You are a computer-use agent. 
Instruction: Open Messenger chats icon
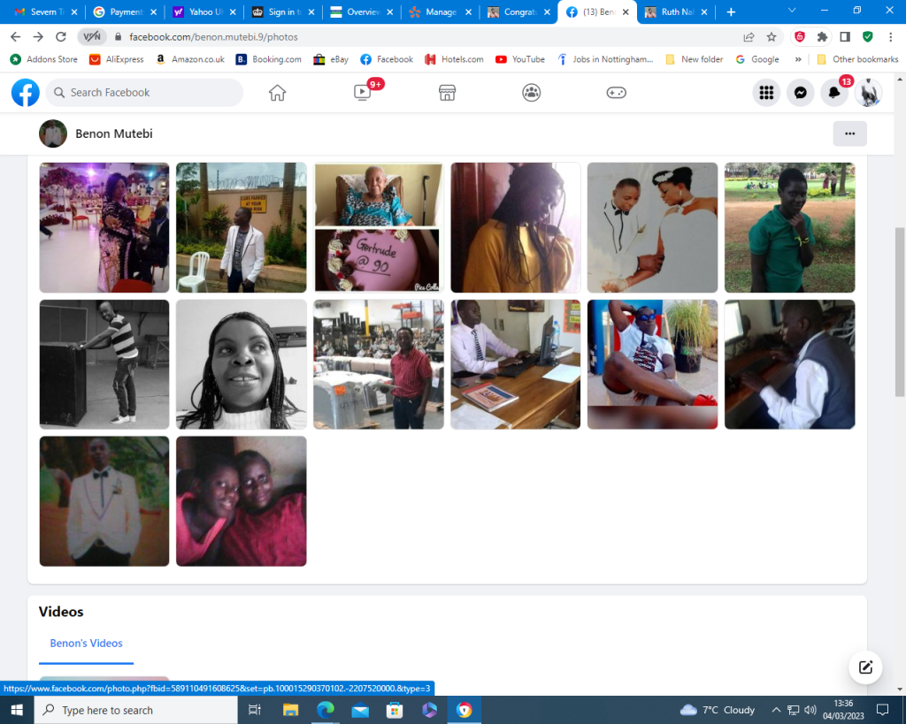800,93
